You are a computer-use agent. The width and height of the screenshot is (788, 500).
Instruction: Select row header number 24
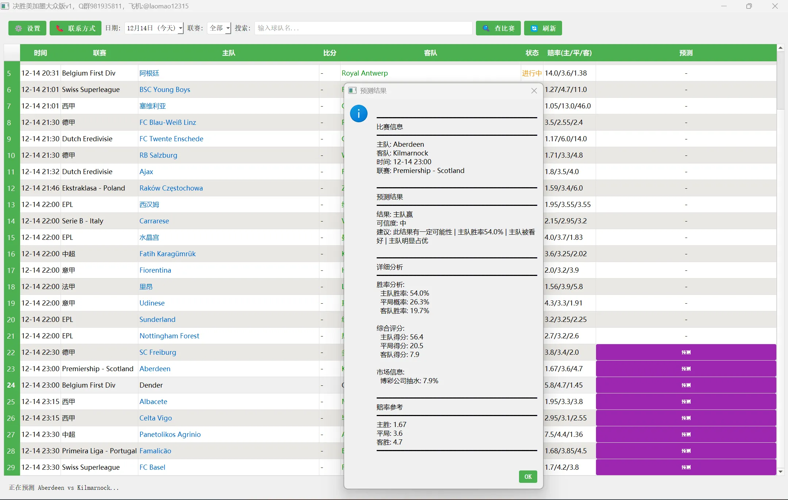(x=11, y=385)
